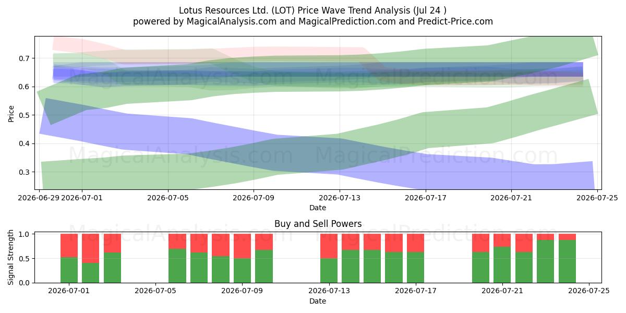This screenshot has height=313, width=626.
Task: Click the 2026-07-09 date tick in price chart
Action: tap(254, 198)
